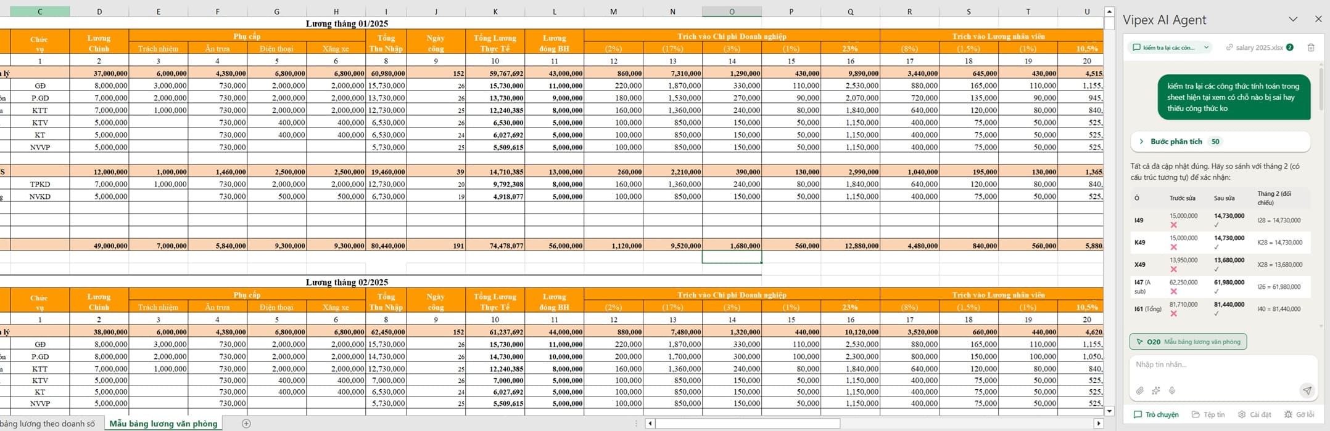This screenshot has width=1330, height=431.
Task: Click the user's green chat message bubble
Action: [x=1234, y=97]
